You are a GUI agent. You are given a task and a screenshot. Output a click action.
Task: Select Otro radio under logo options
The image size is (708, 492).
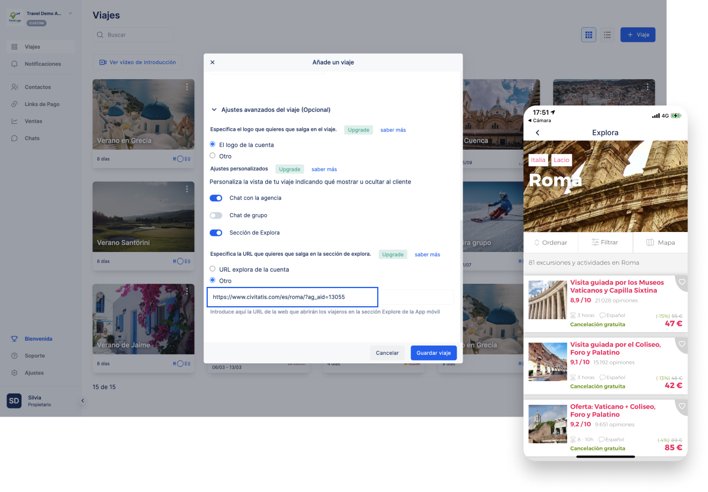point(213,156)
